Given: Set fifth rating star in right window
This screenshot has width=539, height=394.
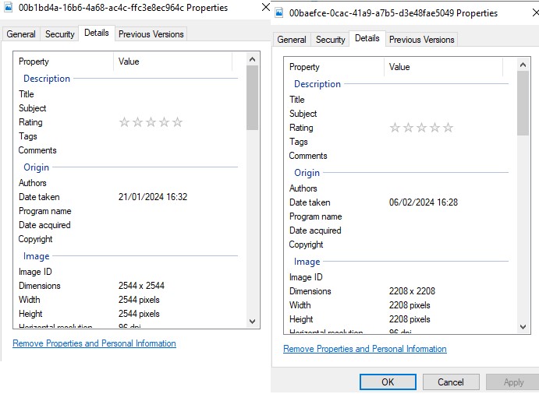Looking at the screenshot, I should click(448, 128).
